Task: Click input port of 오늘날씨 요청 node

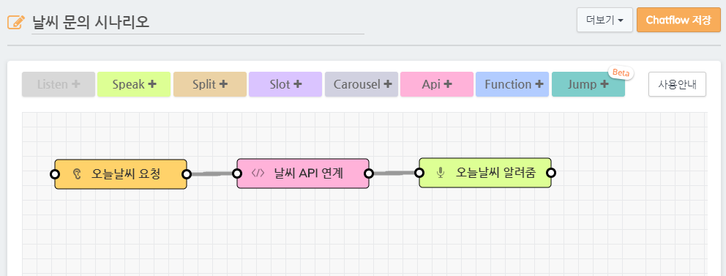Action: (55, 174)
